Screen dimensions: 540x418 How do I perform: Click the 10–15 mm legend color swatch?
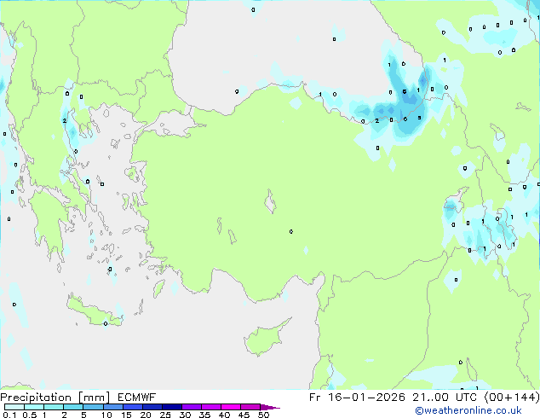(113, 407)
